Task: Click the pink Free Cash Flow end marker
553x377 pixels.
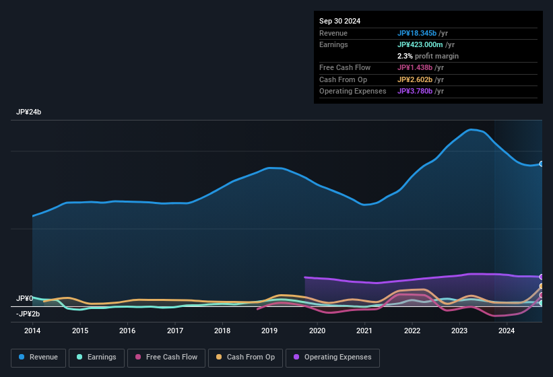Action: click(x=542, y=296)
